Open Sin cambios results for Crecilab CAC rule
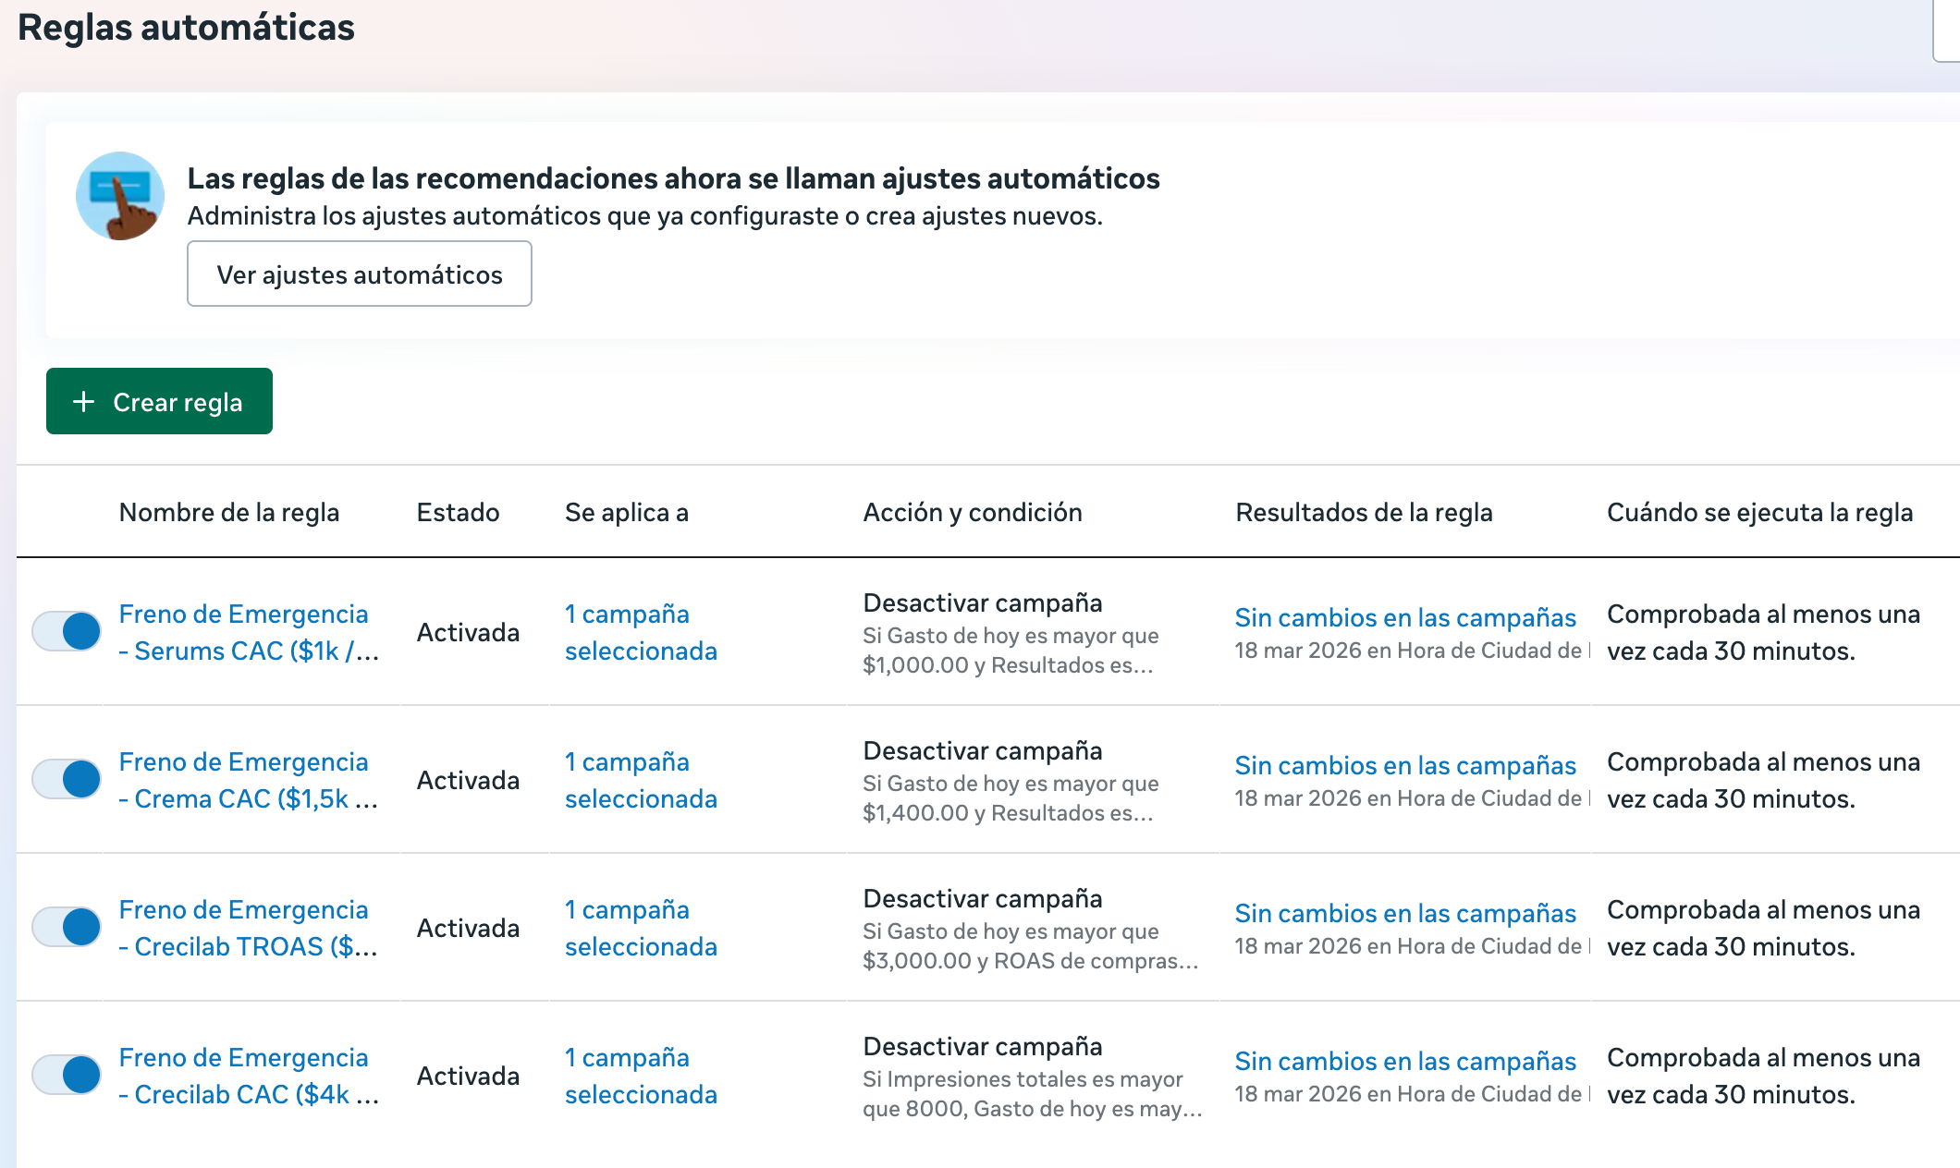This screenshot has height=1168, width=1960. pos(1404,1061)
